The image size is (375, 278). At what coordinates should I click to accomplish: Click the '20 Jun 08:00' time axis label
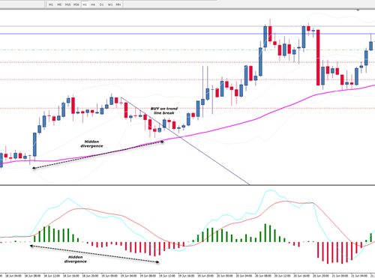click(264, 276)
